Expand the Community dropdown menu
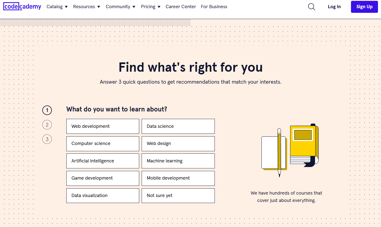The height and width of the screenshot is (227, 381). pos(120,7)
